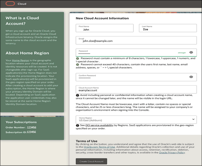The width and height of the screenshot is (202, 166).
Task: Show the Password field contents via eye icon
Action: coord(191,52)
